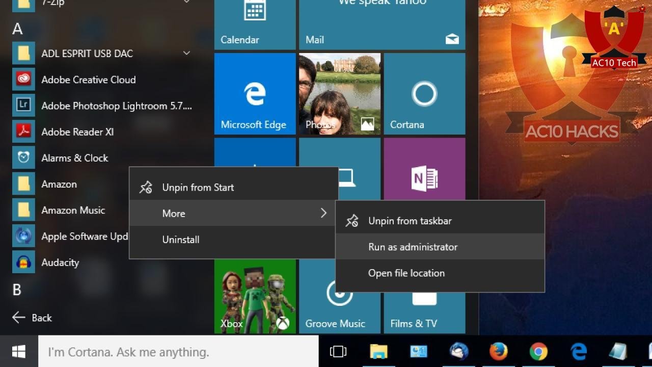The height and width of the screenshot is (367, 652).
Task: Launch Adobe Photoshop Lightroom from list
Action: (116, 106)
